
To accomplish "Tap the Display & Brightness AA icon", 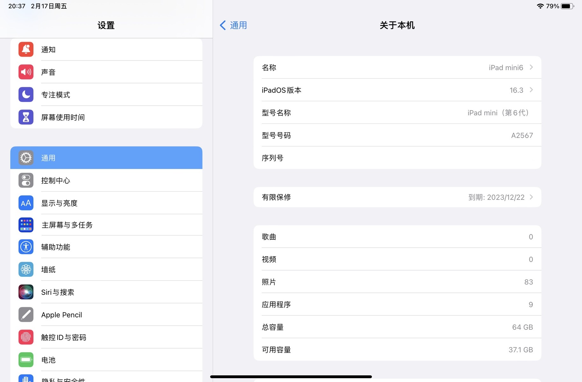I will pos(26,203).
